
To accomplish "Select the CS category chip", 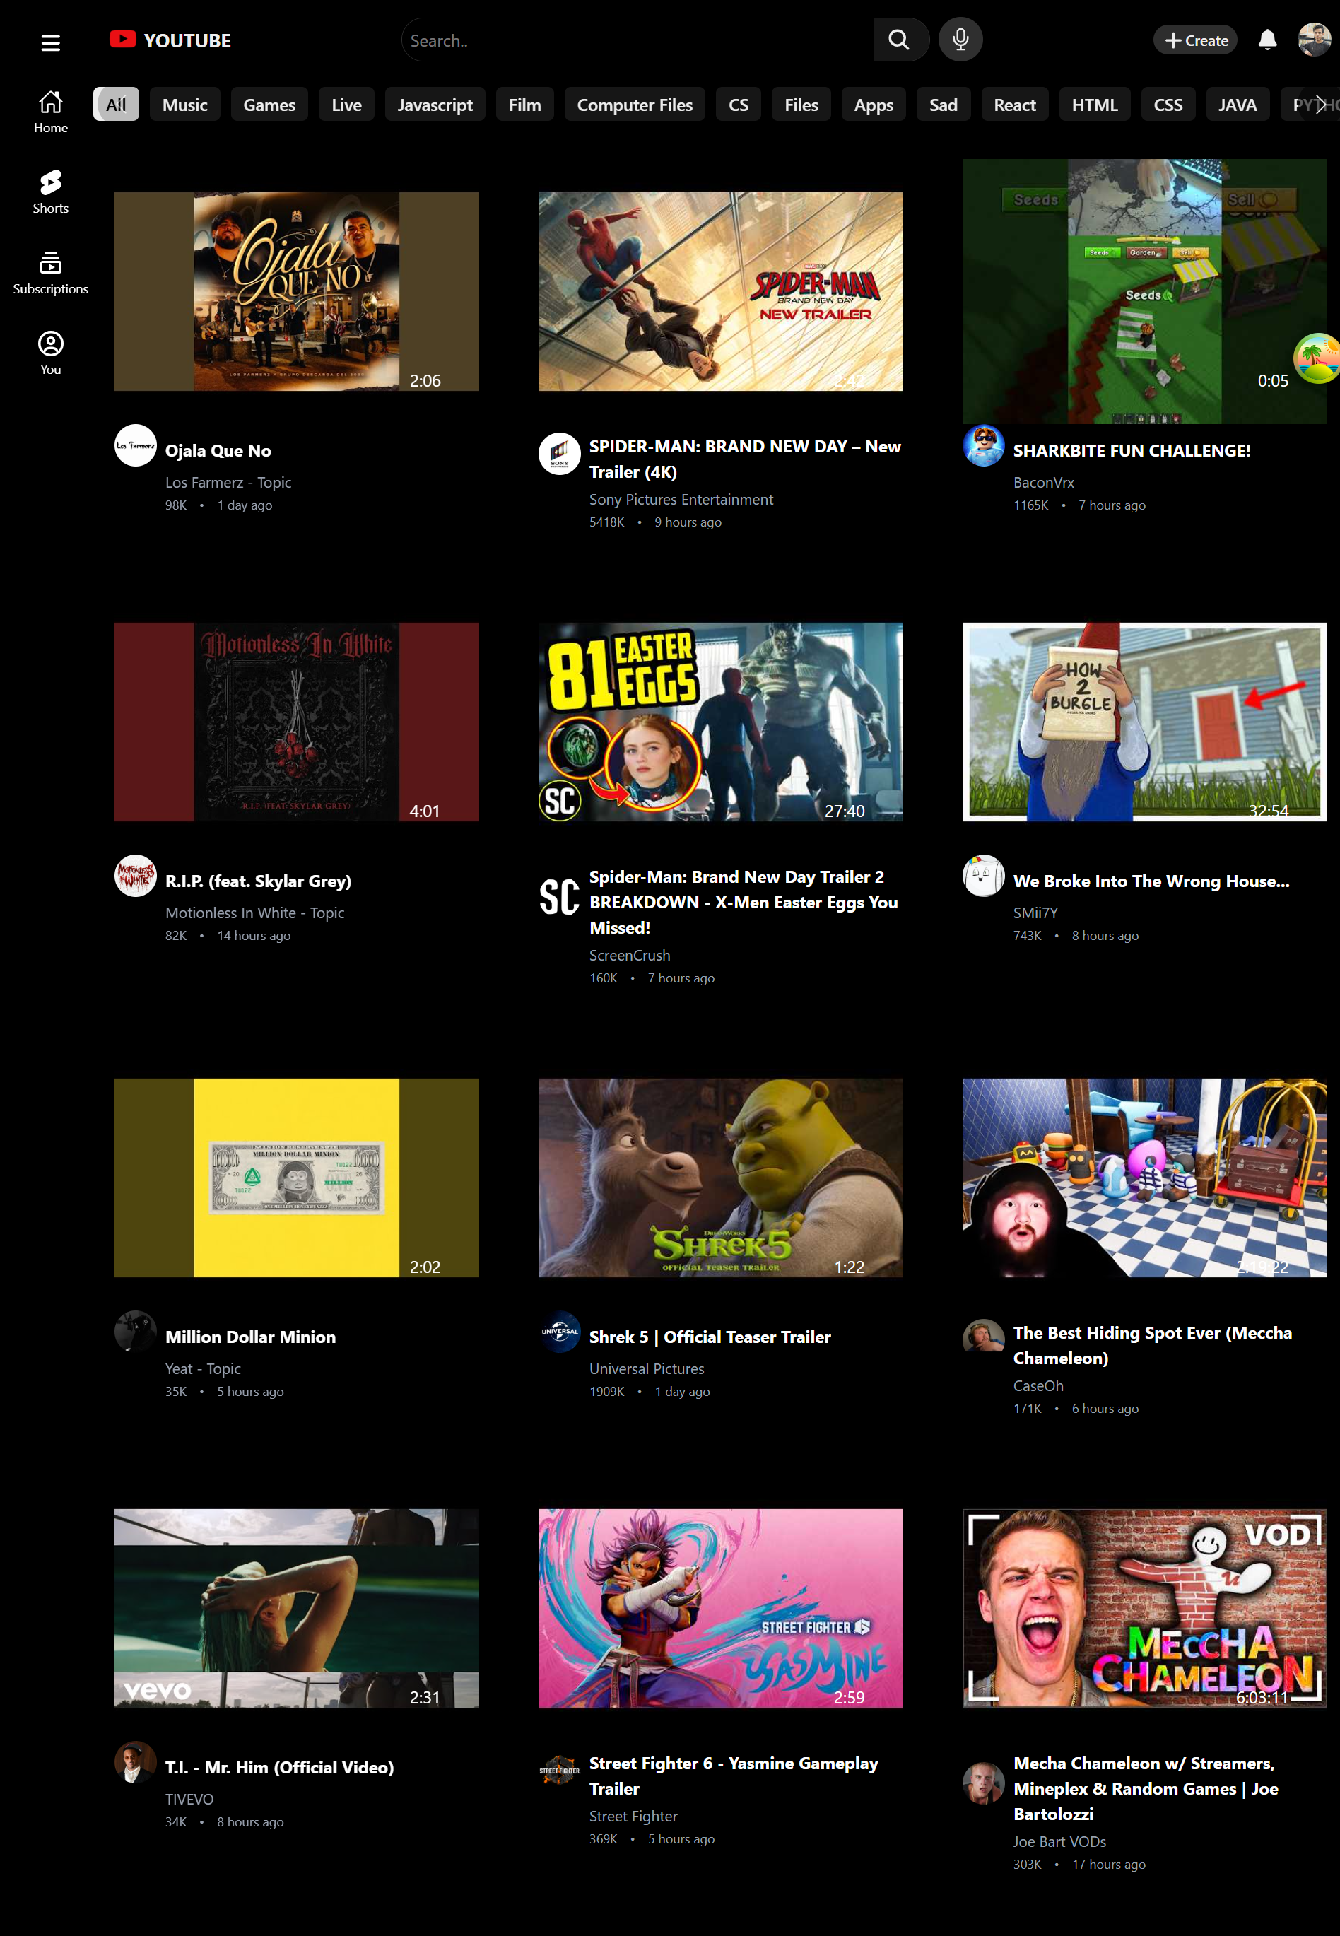I will [738, 105].
